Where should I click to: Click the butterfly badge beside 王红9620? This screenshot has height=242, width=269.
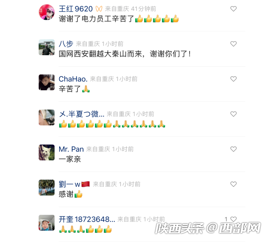pos(99,9)
